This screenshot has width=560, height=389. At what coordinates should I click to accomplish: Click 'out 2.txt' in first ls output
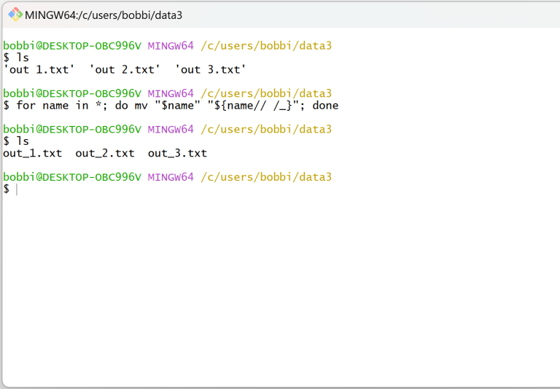click(x=125, y=69)
